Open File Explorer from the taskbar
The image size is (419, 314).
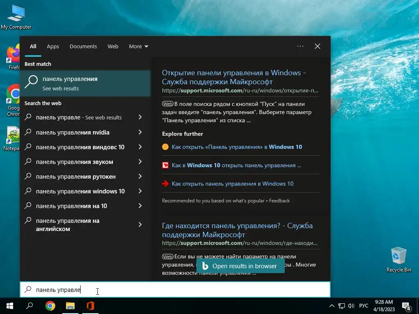coord(70,306)
